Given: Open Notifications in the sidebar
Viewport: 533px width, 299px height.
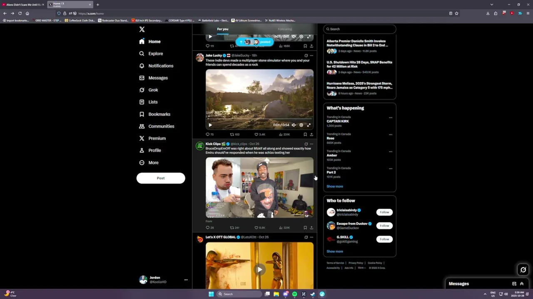Looking at the screenshot, I should coord(156,66).
